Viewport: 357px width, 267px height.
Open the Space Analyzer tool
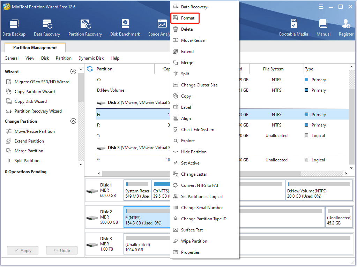pos(159,28)
